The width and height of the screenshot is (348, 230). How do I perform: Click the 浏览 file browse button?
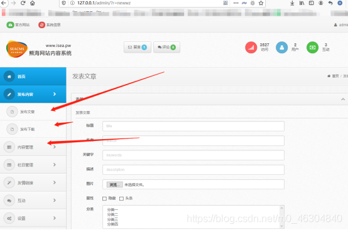coord(114,185)
